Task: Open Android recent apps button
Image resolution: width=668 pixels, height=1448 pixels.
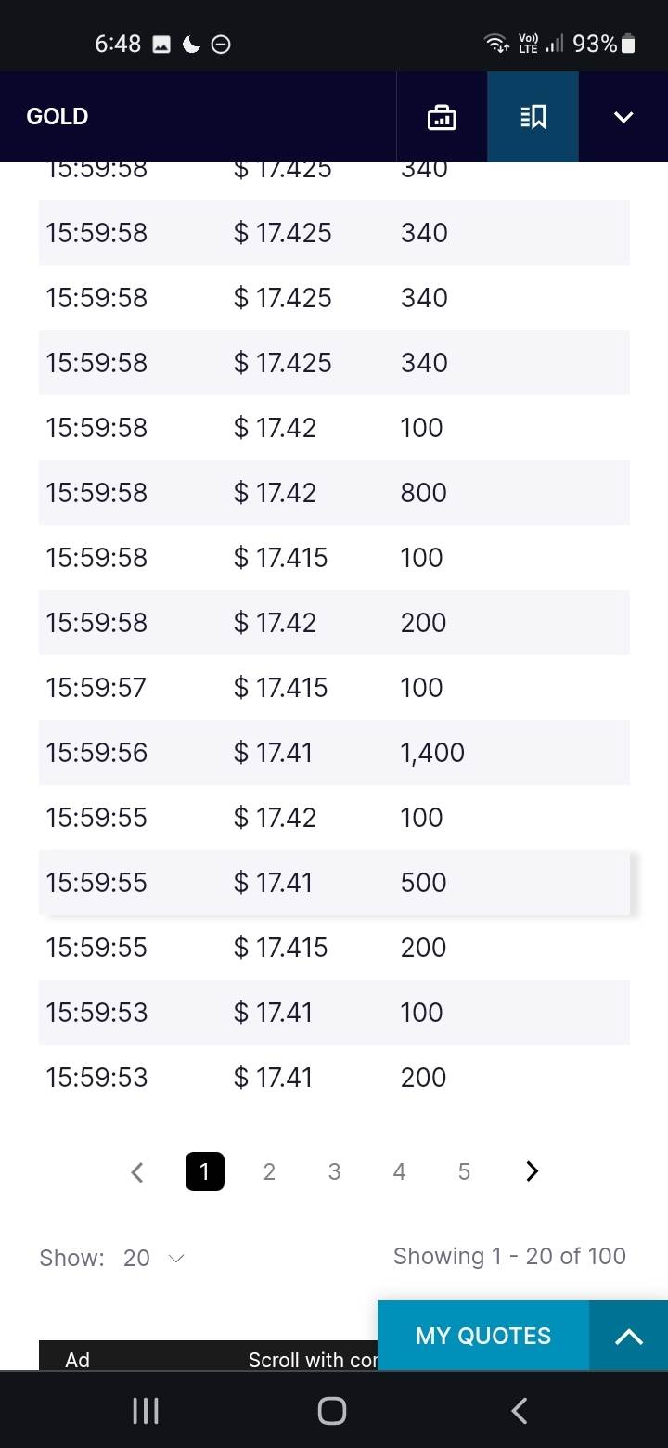Action: [146, 1411]
